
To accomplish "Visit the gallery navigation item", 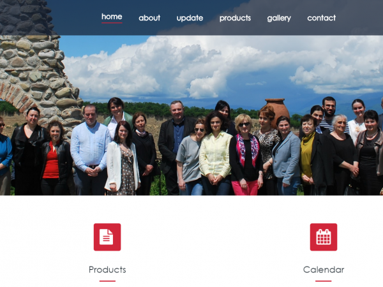I will 279,18.
